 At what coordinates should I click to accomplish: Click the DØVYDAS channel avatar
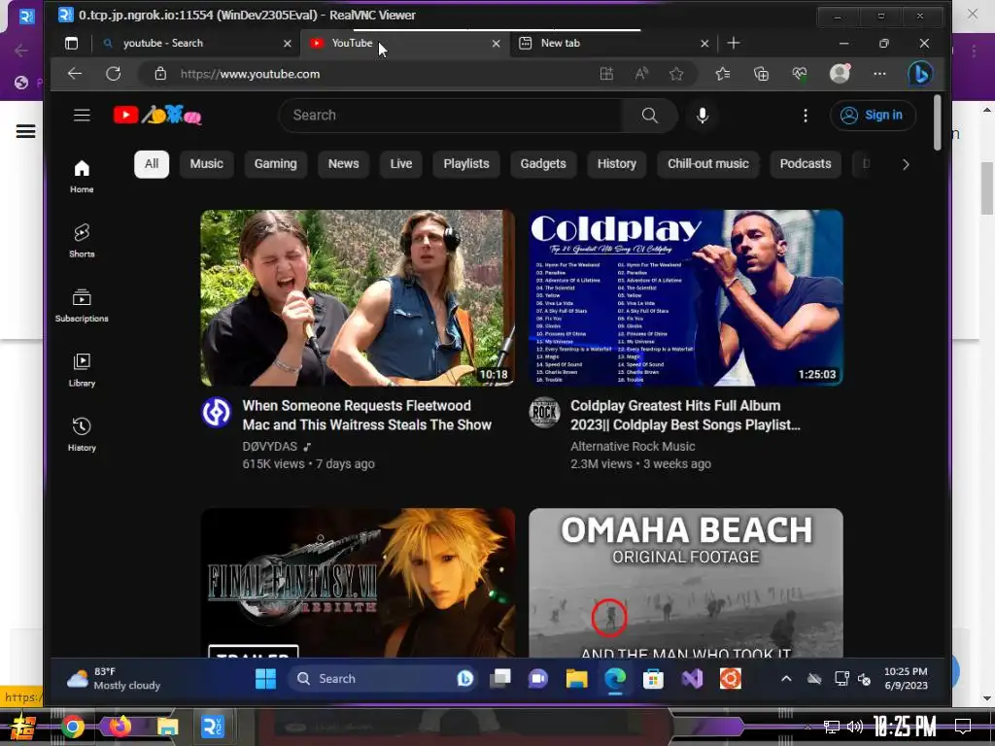pos(217,412)
